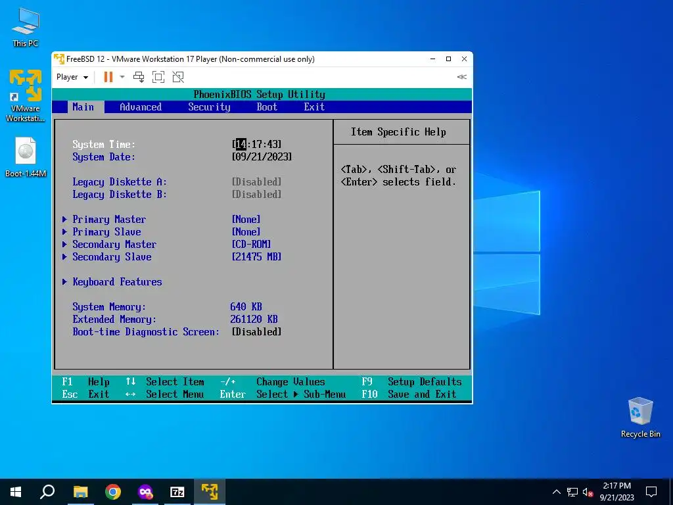Image resolution: width=673 pixels, height=505 pixels.
Task: Toggle Unity mode icon
Action: pyautogui.click(x=178, y=77)
